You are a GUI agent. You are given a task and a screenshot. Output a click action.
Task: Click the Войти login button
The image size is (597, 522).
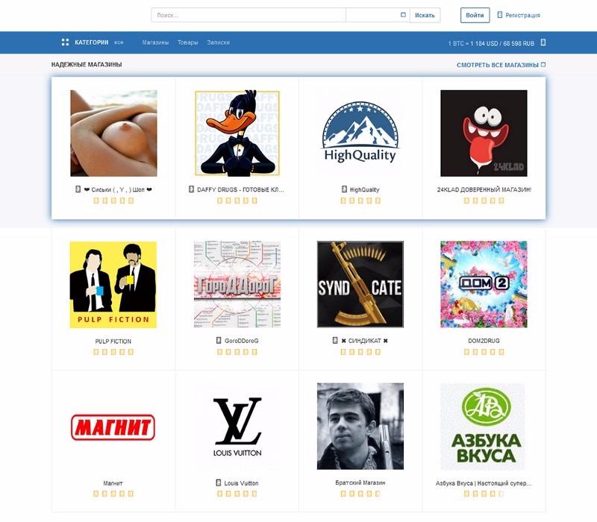click(x=475, y=15)
